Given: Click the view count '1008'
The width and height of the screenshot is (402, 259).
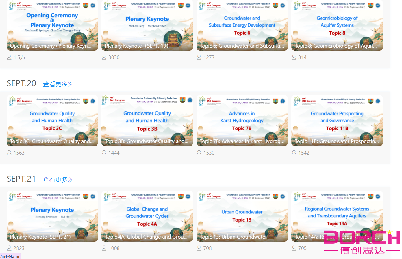Looking at the screenshot, I should pos(114,248).
